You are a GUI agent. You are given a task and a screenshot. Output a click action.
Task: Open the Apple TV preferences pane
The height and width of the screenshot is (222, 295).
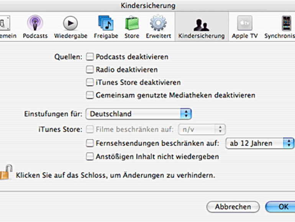[x=244, y=27]
